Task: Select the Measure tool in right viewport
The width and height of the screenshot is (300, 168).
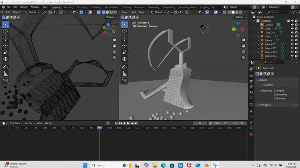Action: pos(124,74)
